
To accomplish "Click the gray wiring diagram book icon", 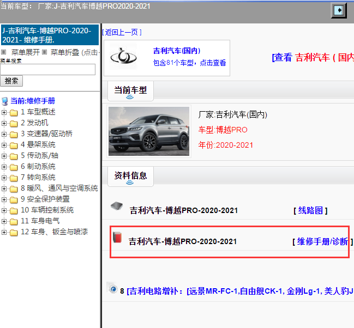I will (x=117, y=206).
